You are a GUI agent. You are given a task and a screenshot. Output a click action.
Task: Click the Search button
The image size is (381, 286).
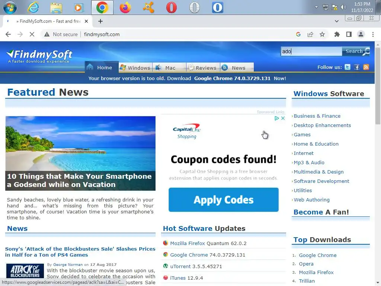(356, 51)
